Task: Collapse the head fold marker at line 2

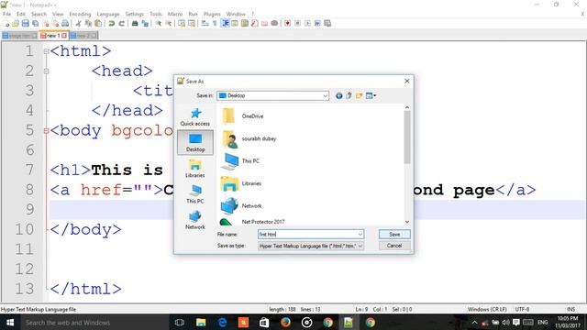Action: [x=46, y=71]
